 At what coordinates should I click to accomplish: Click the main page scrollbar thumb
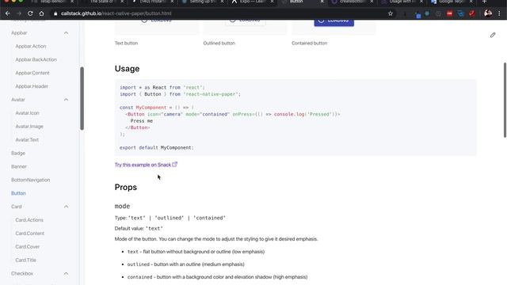(x=505, y=100)
